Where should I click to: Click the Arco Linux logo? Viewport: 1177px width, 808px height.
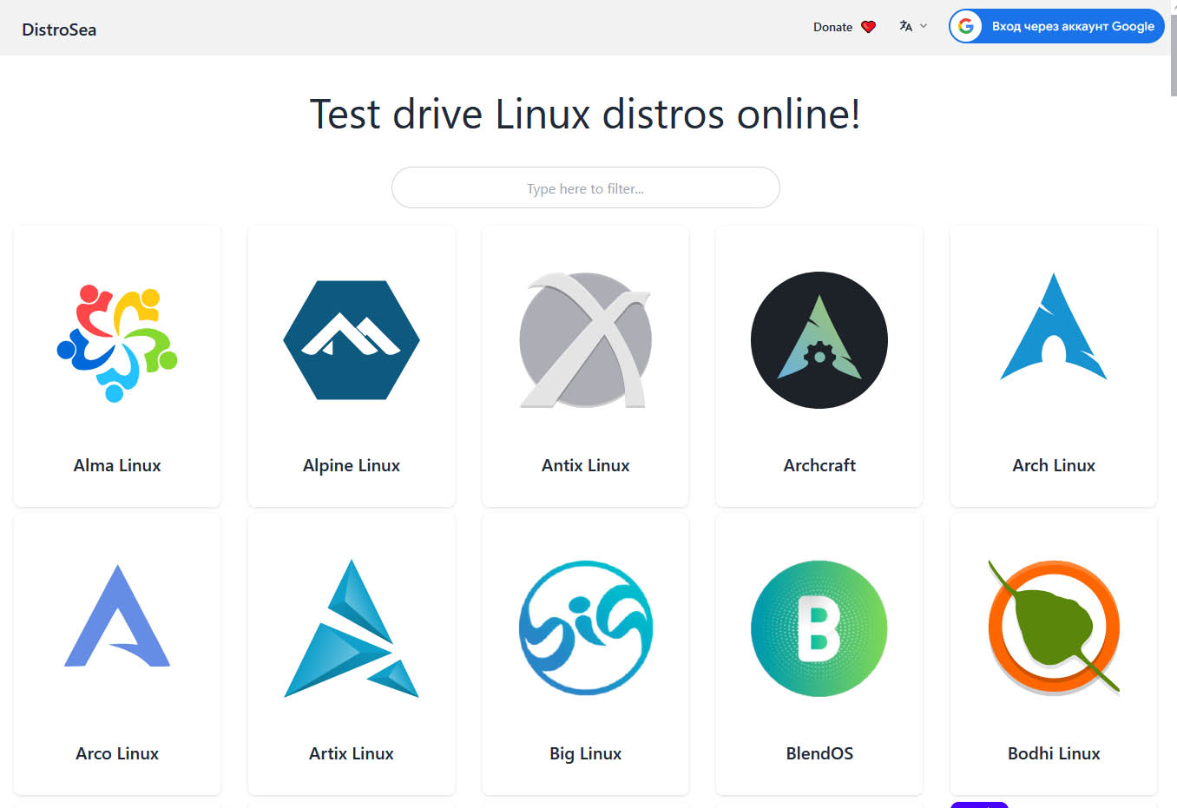(x=117, y=616)
